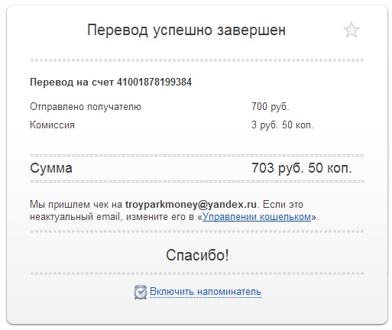The width and height of the screenshot is (392, 330).
Task: Click the Спасибо! text
Action: pos(197,255)
